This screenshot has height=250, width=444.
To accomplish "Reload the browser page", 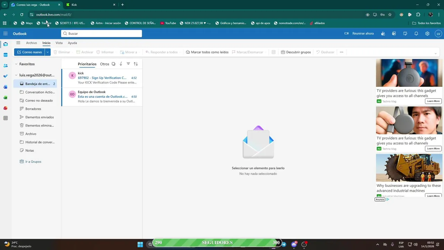I will (x=22, y=15).
